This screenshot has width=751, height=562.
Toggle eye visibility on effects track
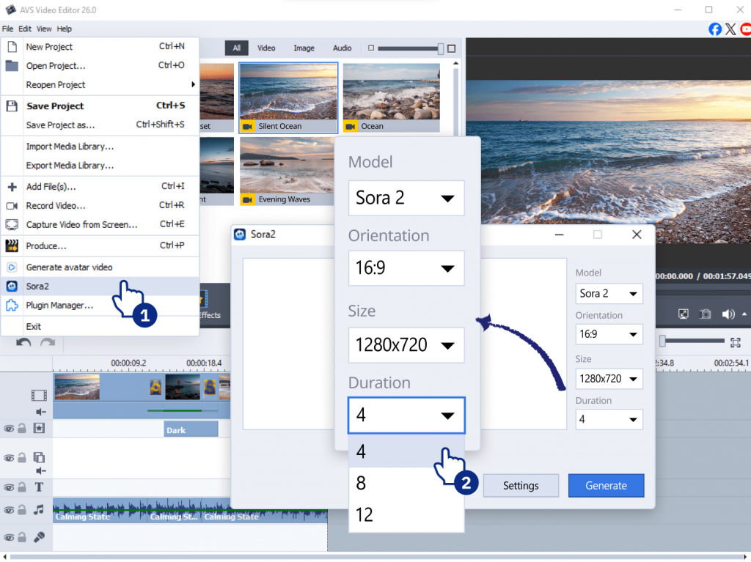pos(9,429)
